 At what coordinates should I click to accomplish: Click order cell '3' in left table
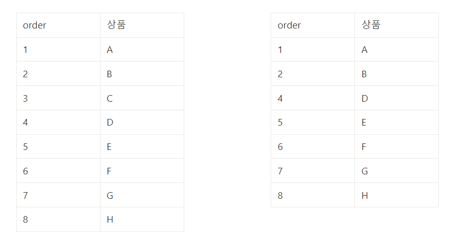[58, 98]
